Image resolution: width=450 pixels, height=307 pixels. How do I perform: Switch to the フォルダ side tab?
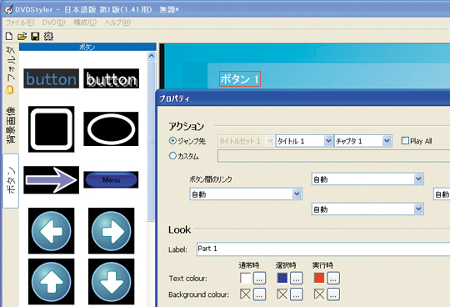click(x=11, y=70)
